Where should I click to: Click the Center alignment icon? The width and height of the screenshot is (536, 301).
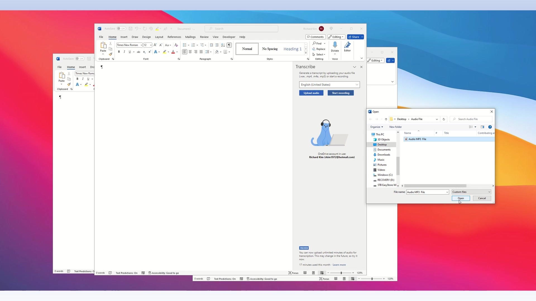click(190, 52)
